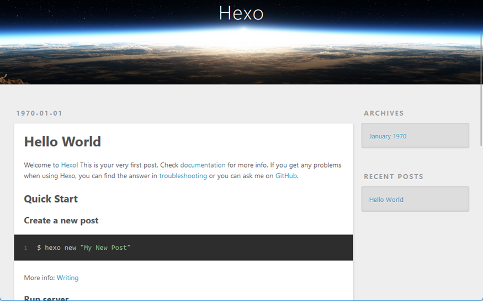Click the Hexo site title
Viewport: 483px width, 301px height.
coord(241,13)
